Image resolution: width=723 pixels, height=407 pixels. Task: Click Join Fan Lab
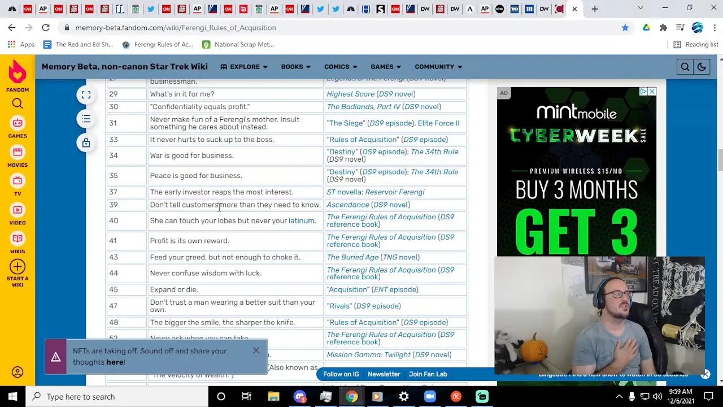[x=428, y=374]
